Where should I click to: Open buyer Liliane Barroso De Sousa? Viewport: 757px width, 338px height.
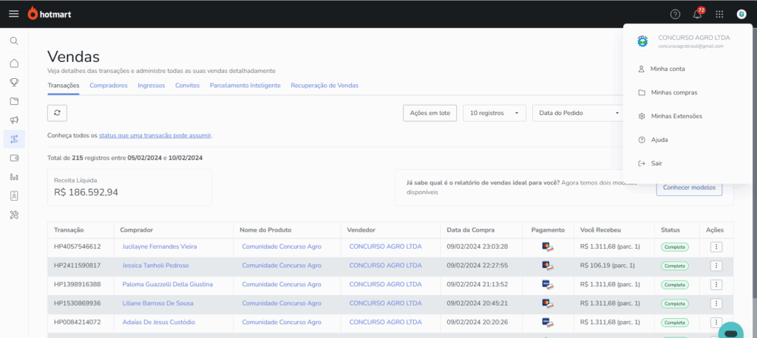click(x=158, y=303)
